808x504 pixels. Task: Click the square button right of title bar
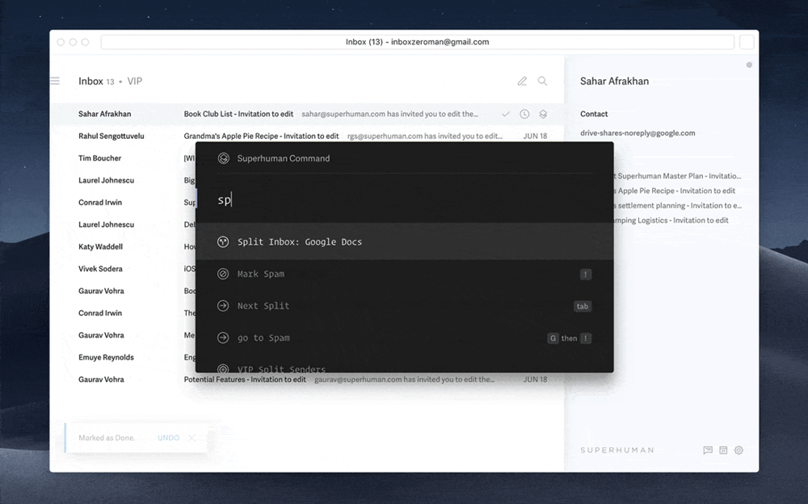pos(747,42)
